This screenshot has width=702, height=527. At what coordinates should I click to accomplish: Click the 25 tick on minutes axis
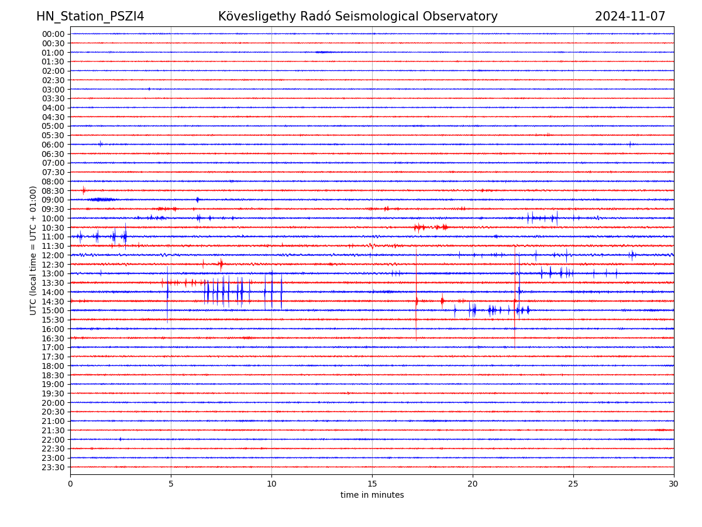[x=573, y=484]
